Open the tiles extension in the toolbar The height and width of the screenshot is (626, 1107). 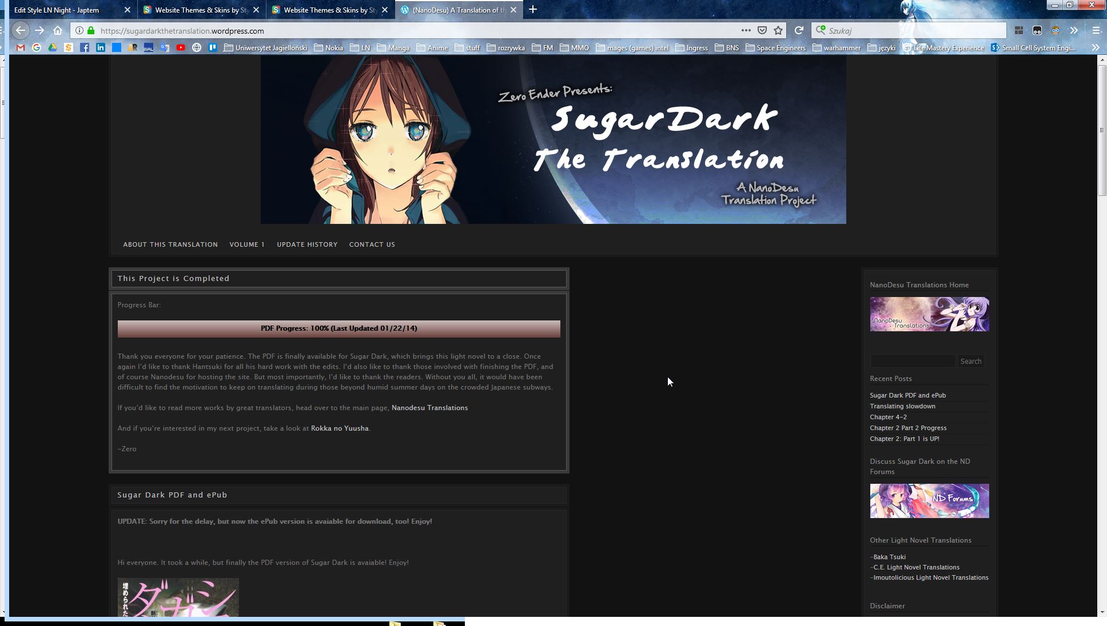click(x=1019, y=30)
